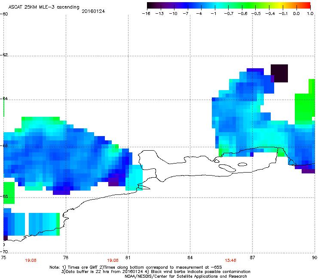
Task: Click the colorbar label -13
Action: tap(159, 14)
